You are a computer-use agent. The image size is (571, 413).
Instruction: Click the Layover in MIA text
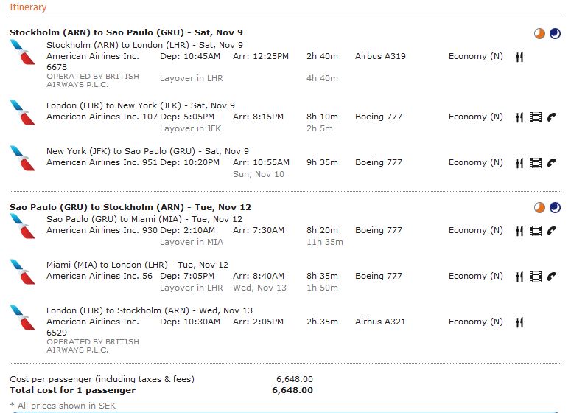pyautogui.click(x=192, y=242)
